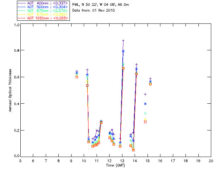Click the isolated green diamond marker near 0.33
Screen dimensions: 217x174
[145, 114]
